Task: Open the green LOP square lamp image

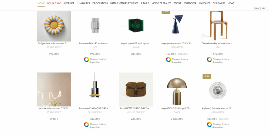Action: click(x=136, y=26)
